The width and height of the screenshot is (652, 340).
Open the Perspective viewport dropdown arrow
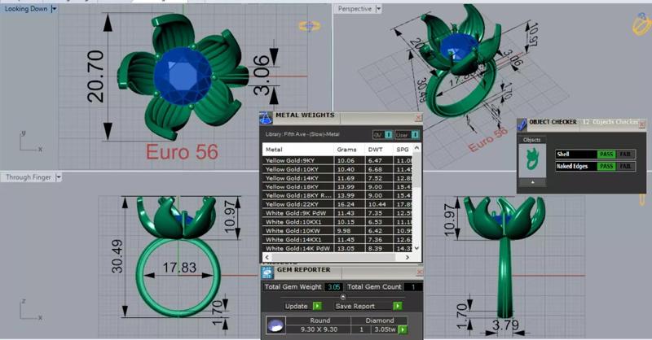[378, 9]
